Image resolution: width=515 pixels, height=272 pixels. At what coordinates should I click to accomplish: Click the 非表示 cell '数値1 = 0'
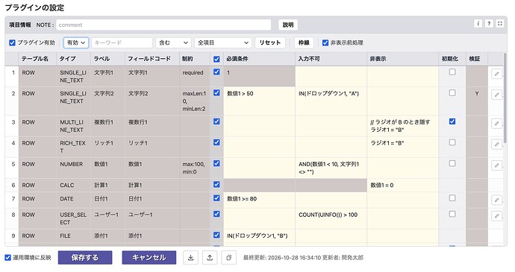tap(403, 186)
